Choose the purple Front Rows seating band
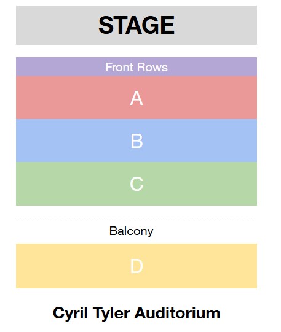Image resolution: width=281 pixels, height=332 pixels. click(x=137, y=66)
